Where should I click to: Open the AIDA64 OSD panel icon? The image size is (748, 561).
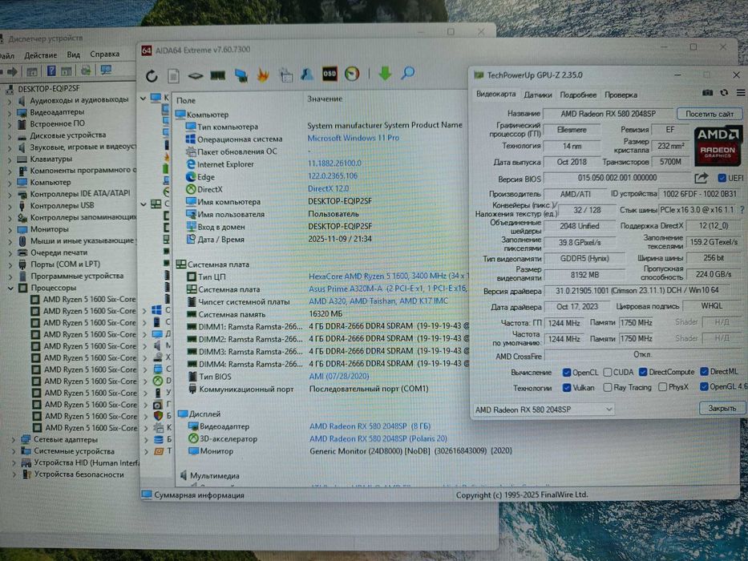(330, 74)
